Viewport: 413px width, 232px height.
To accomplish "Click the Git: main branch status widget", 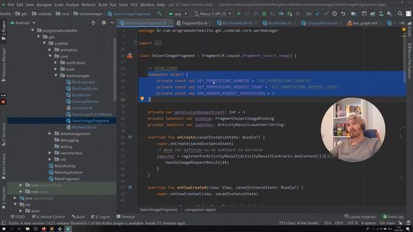I will [387, 223].
